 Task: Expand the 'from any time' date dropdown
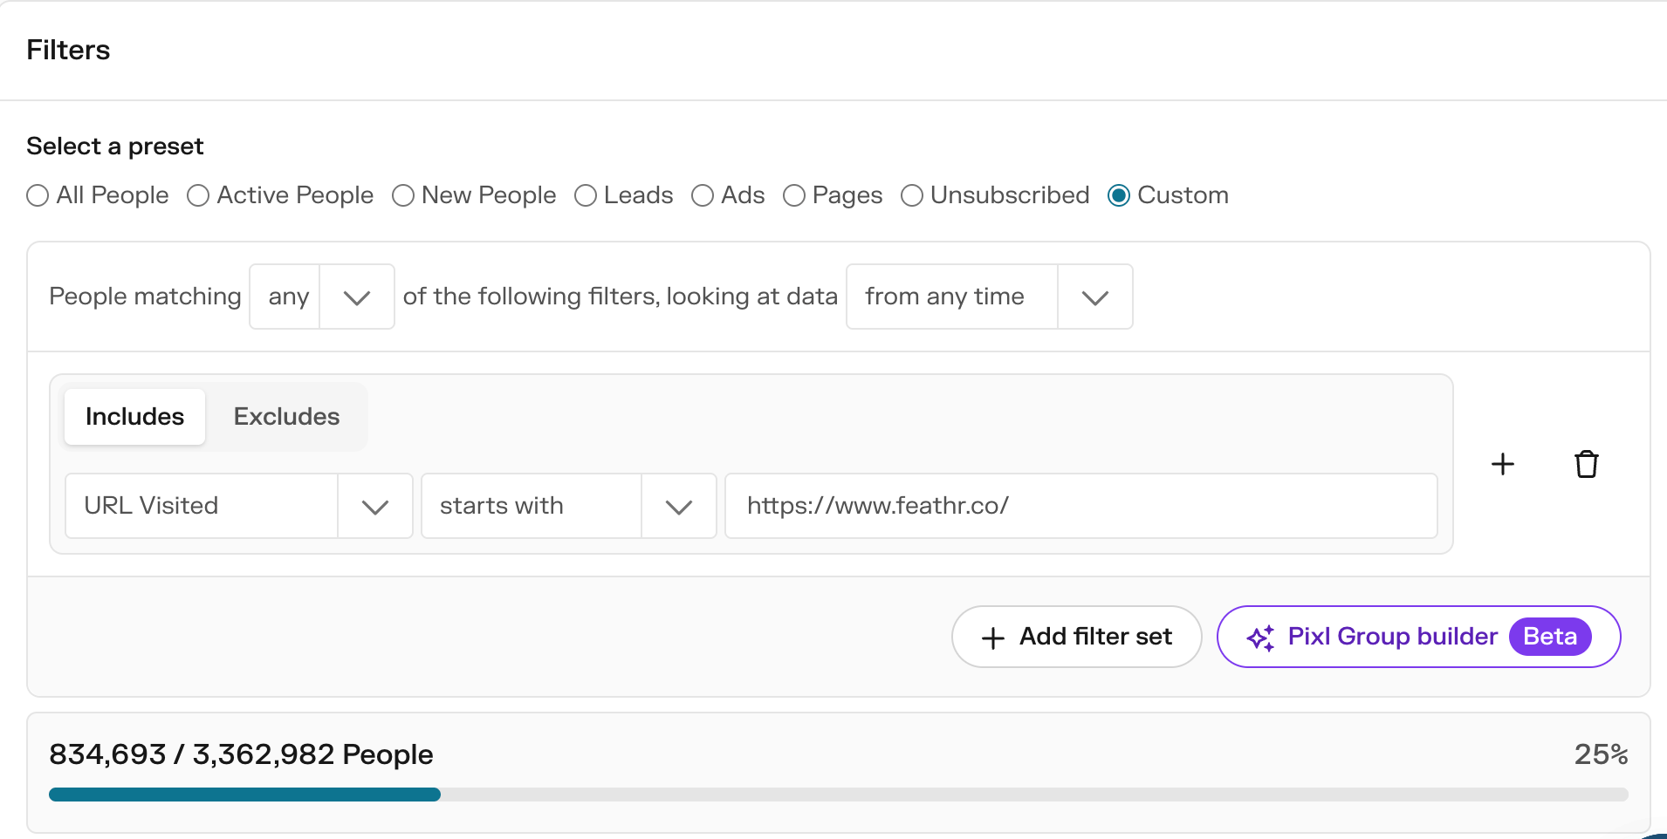click(x=990, y=297)
